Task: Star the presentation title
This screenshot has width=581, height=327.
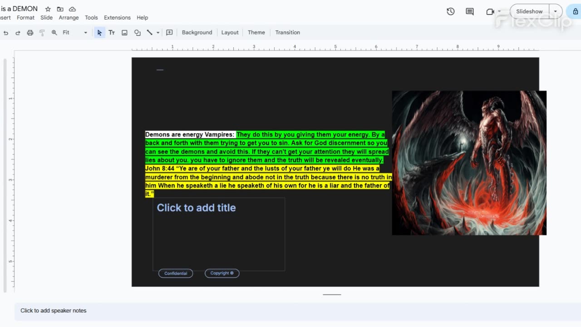Action: point(48,9)
